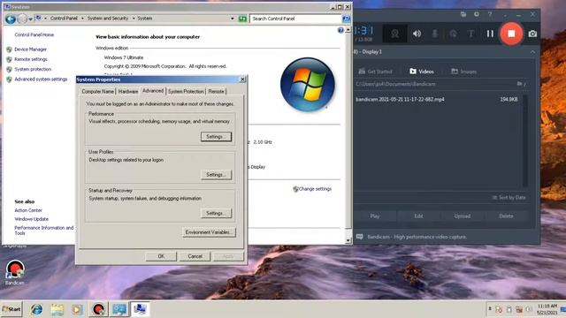Viewport: 566px width, 318px height.
Task: Open Windows Explorer from the taskbar
Action: click(x=57, y=309)
